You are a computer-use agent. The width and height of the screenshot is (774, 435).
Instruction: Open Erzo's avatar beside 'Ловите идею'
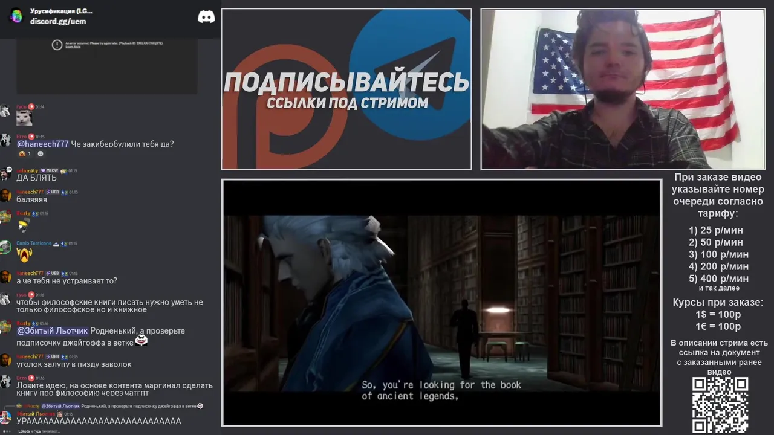tap(5, 382)
